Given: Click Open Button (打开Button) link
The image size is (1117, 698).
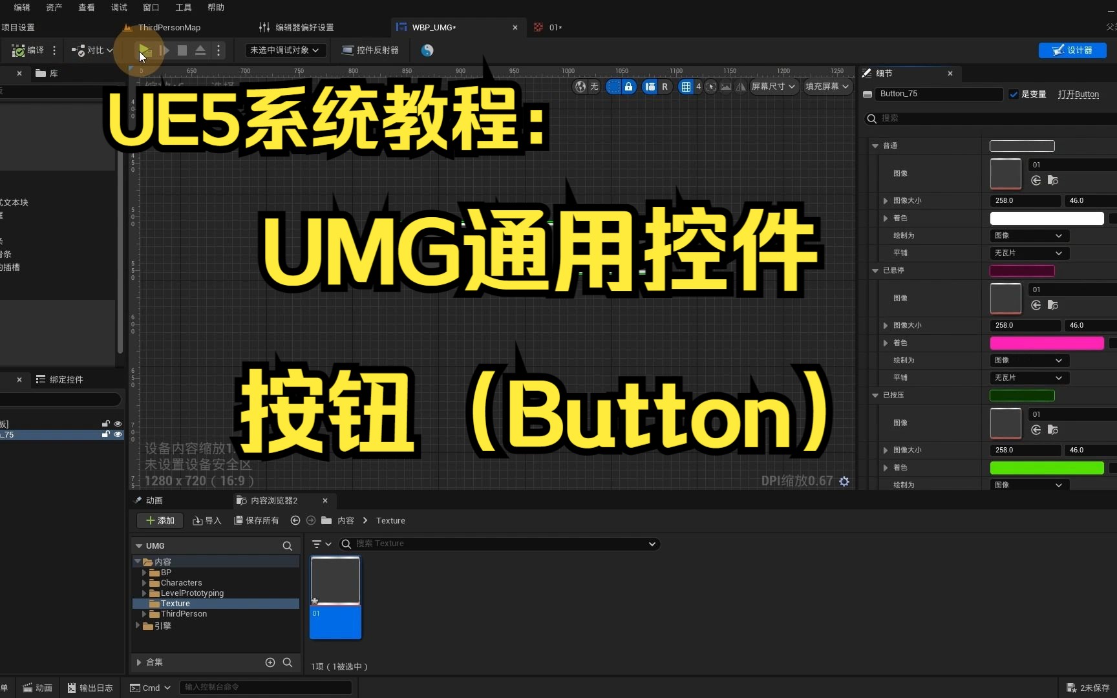Looking at the screenshot, I should (x=1078, y=94).
